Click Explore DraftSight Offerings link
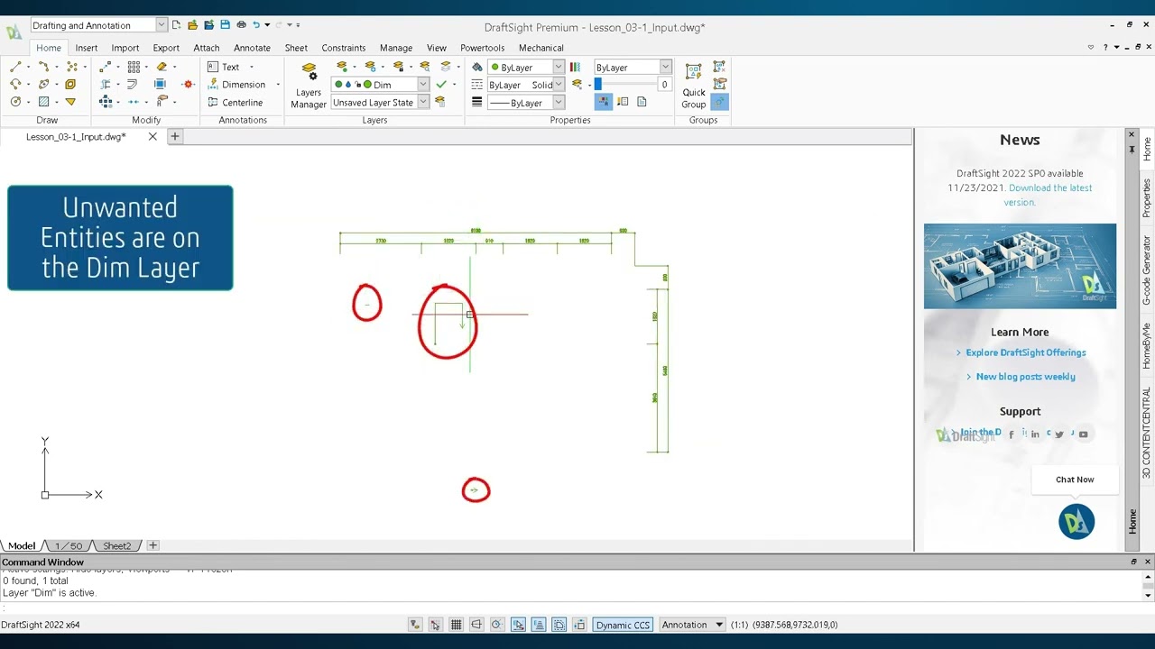This screenshot has height=649, width=1155. (x=1026, y=352)
